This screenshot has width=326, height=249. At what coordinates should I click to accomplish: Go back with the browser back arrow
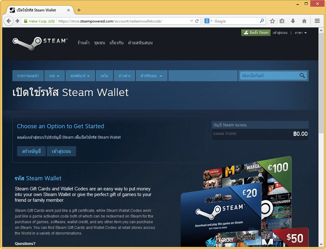[x=8, y=21]
